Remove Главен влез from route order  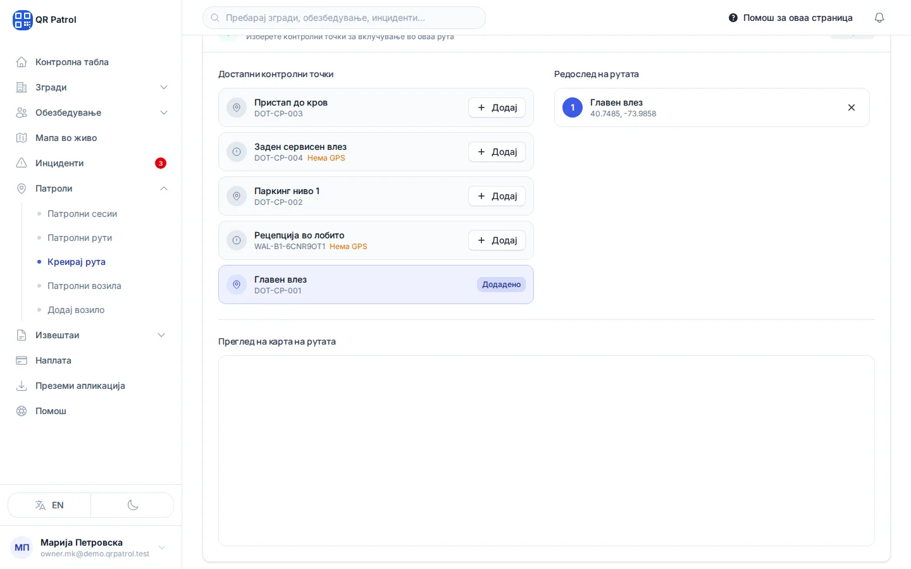click(852, 107)
